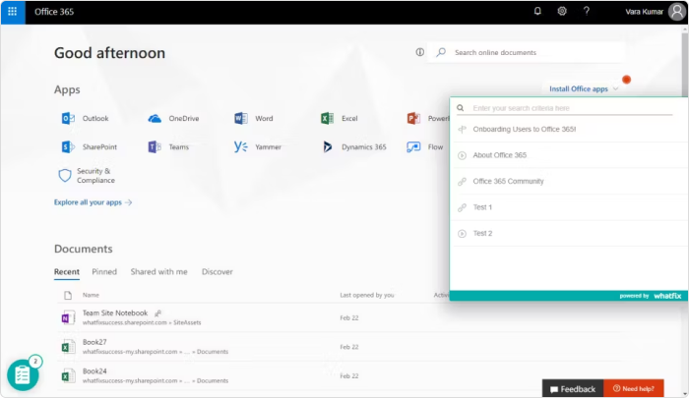Launch the SharePoint app

pyautogui.click(x=90, y=147)
